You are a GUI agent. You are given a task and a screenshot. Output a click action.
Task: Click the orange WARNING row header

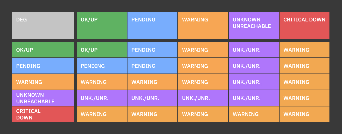pos(43,82)
